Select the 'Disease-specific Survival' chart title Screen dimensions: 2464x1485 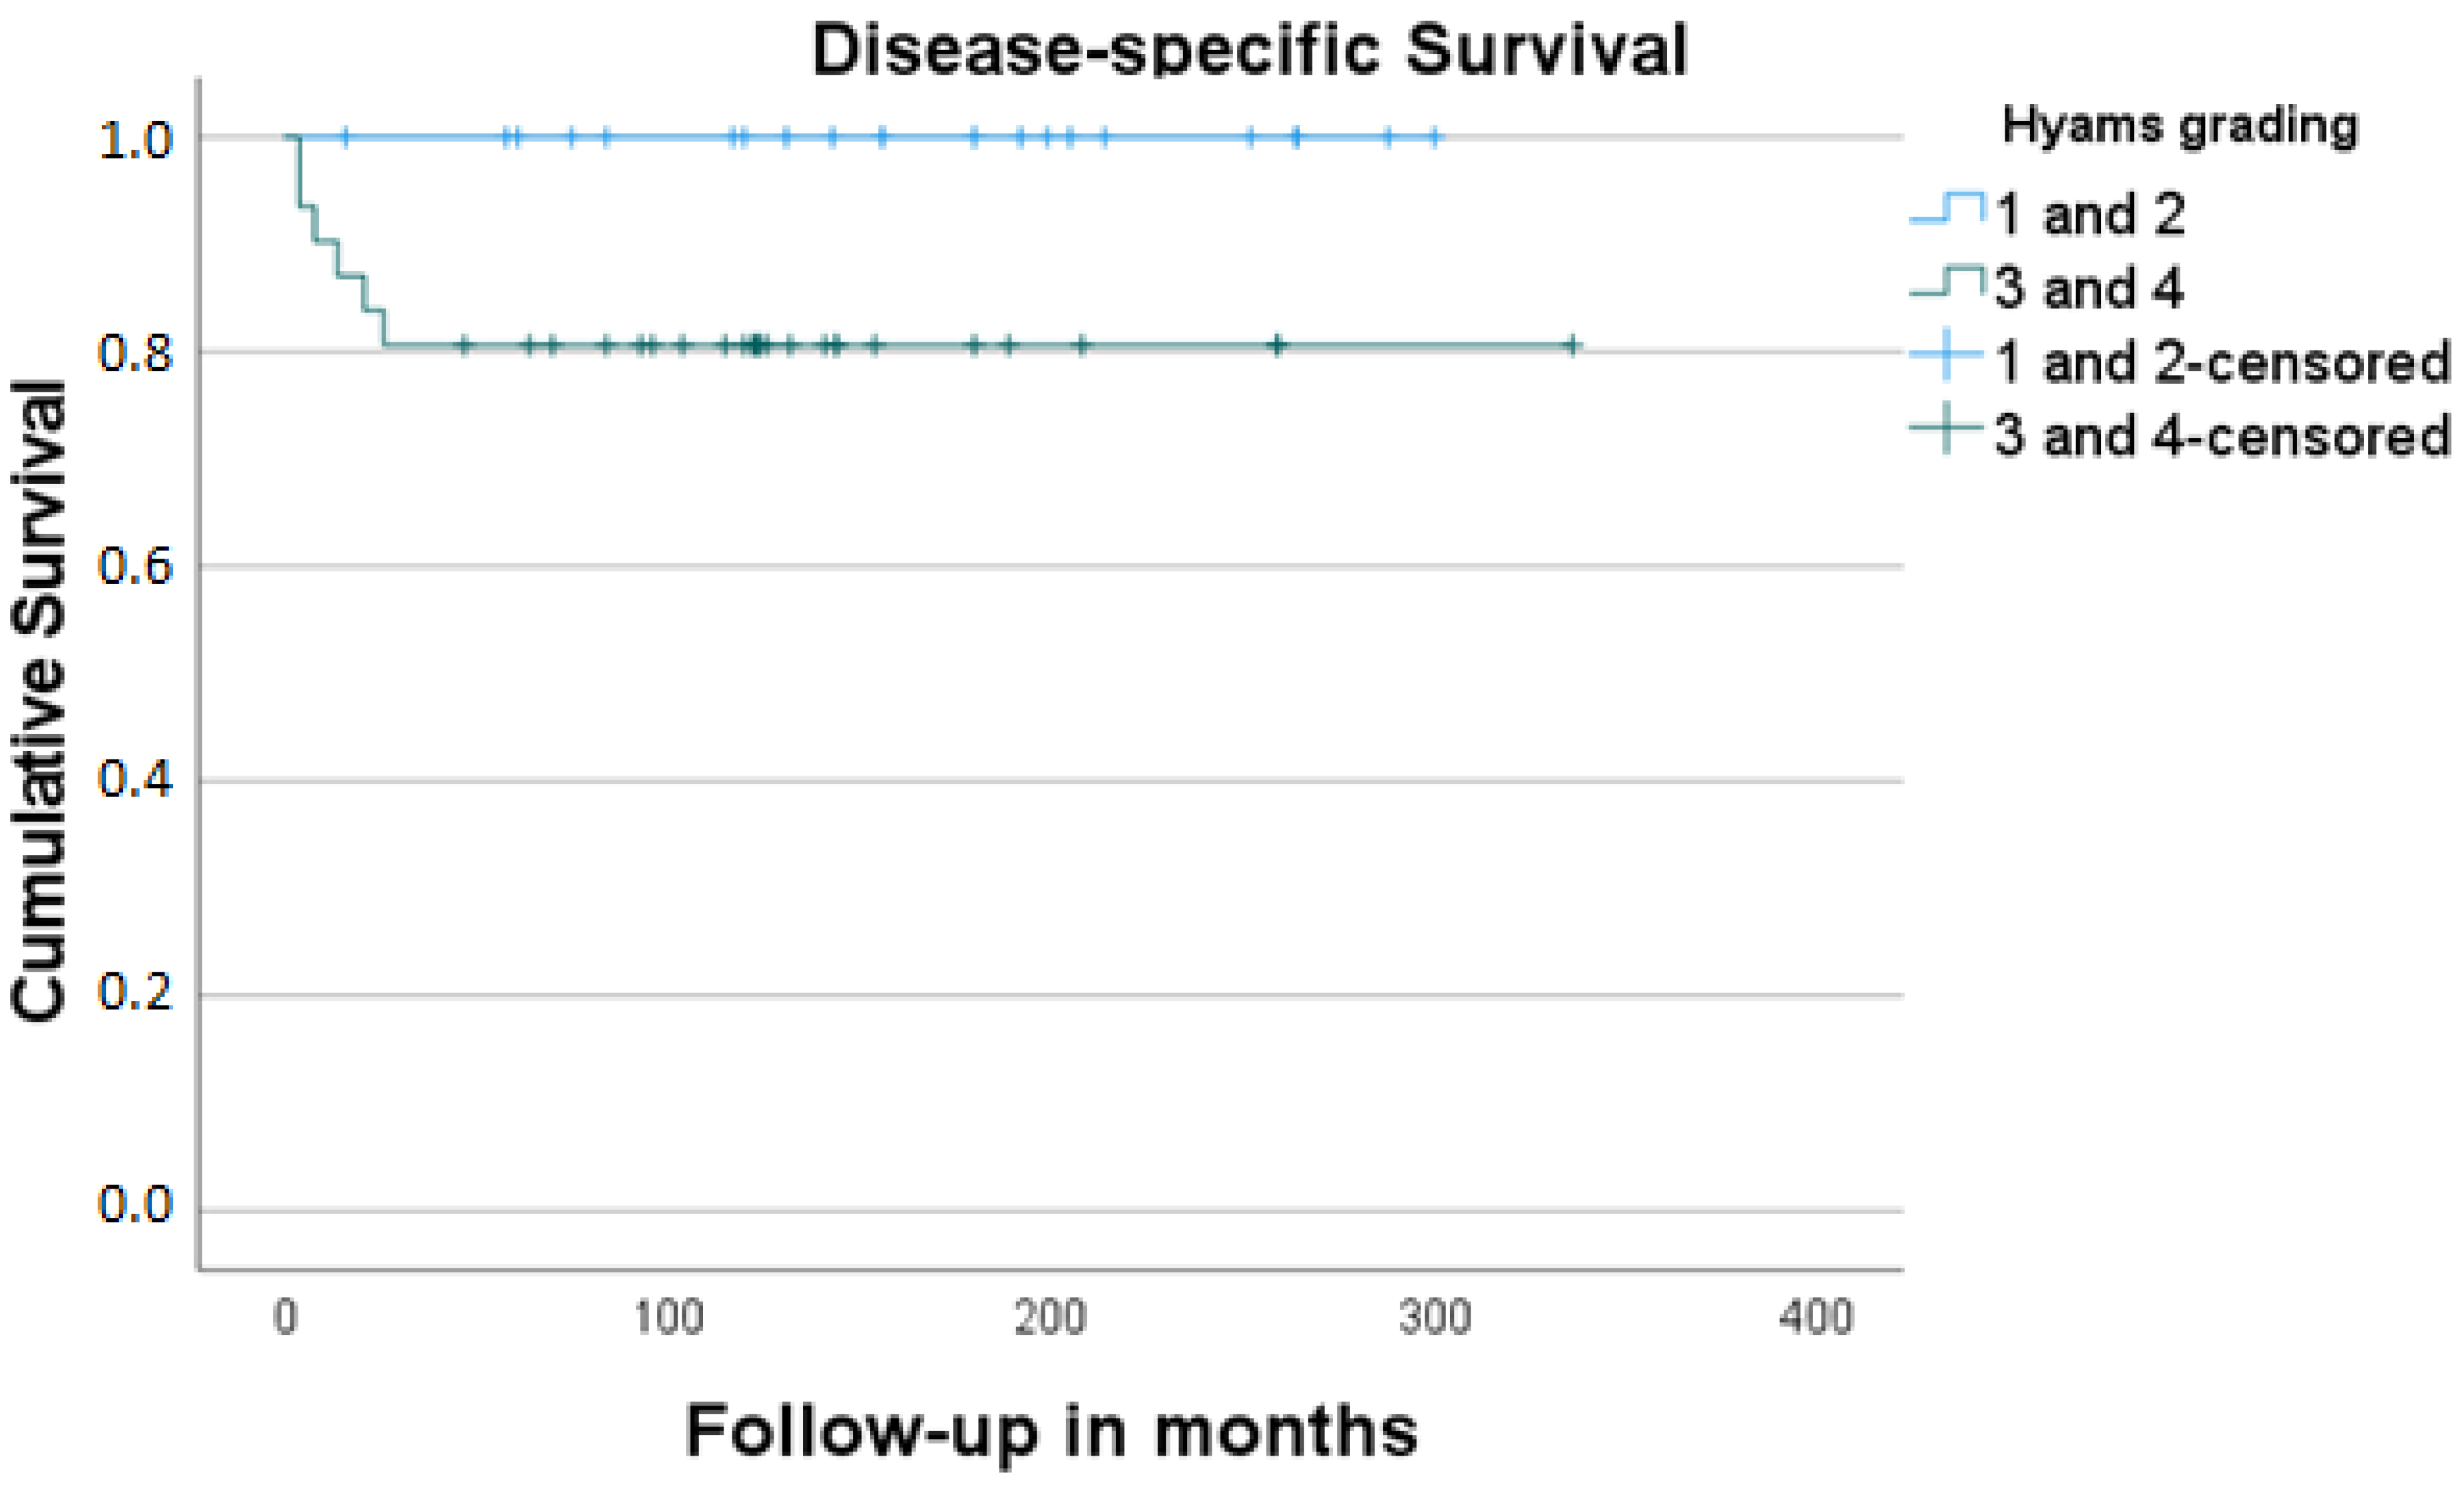coord(1249,48)
